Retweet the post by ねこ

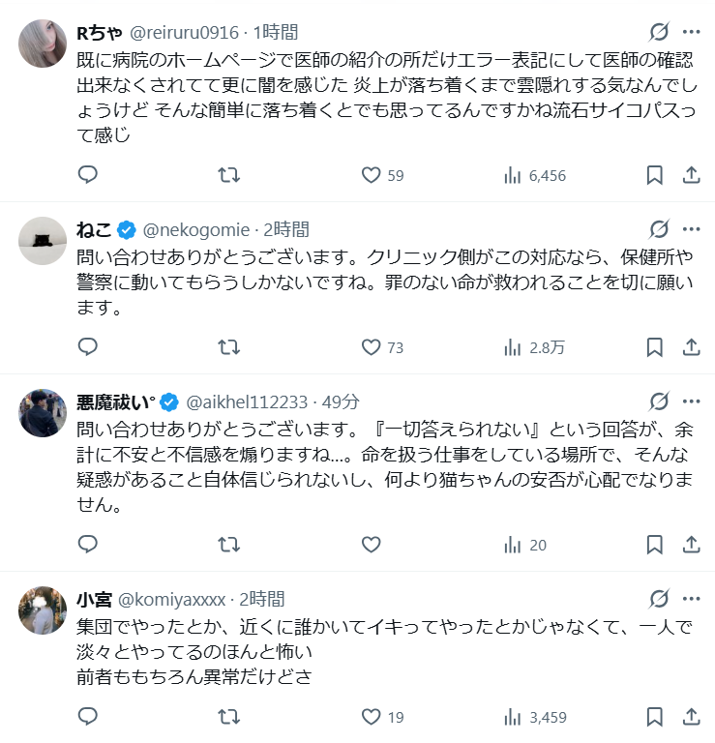228,346
